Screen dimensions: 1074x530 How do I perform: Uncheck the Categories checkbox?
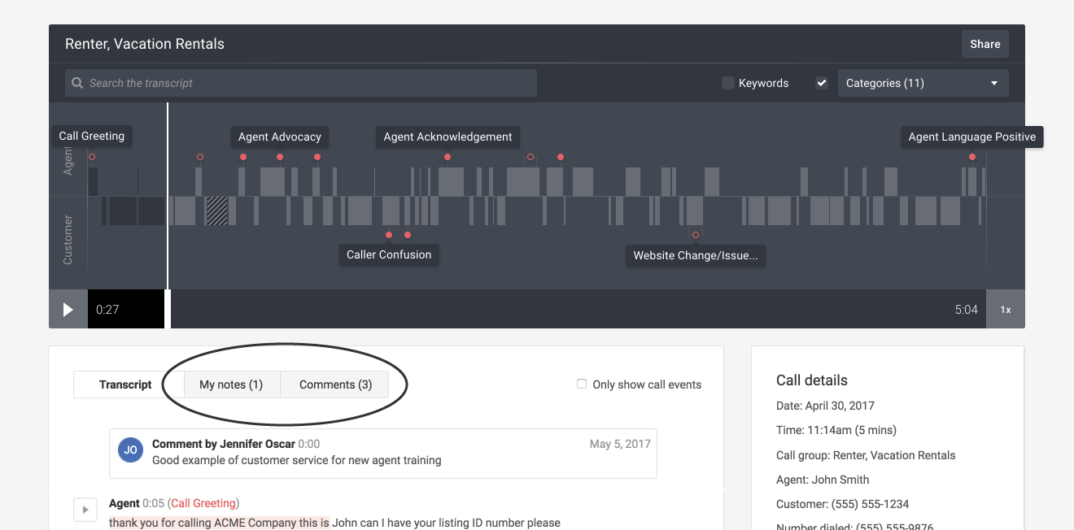click(x=822, y=83)
